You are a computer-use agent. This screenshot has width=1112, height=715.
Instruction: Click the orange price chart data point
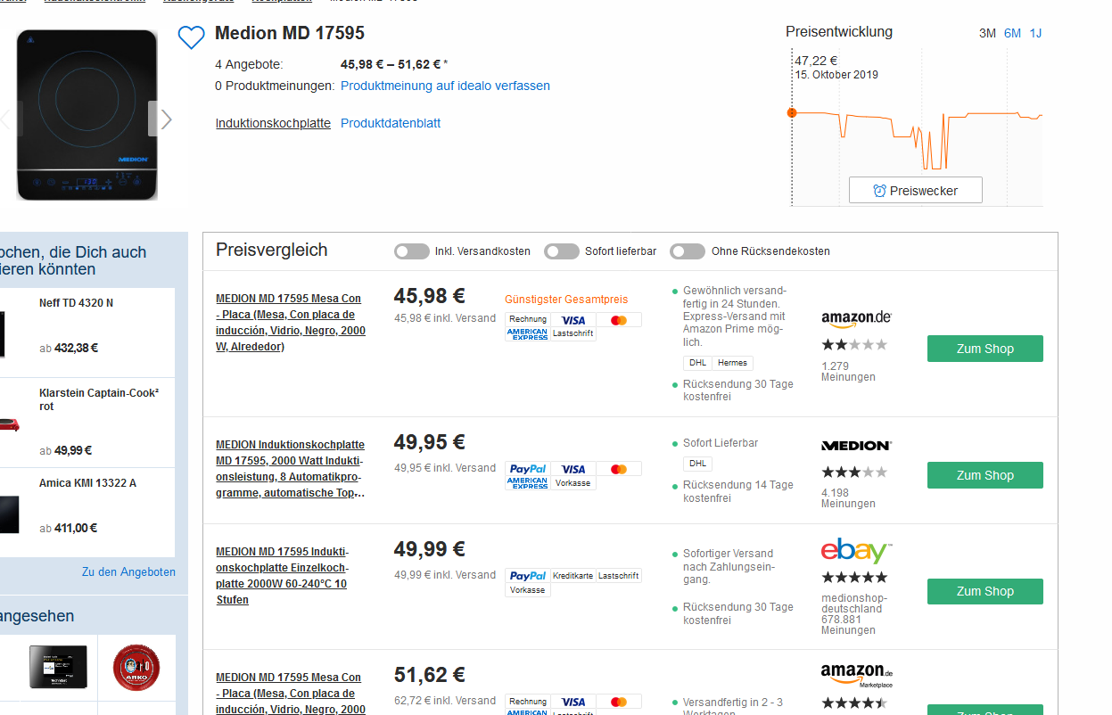(792, 113)
